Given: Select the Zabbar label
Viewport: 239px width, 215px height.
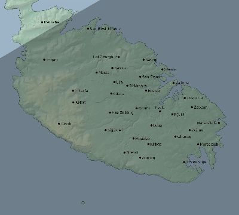Looking at the screenshot, I should (200, 107).
